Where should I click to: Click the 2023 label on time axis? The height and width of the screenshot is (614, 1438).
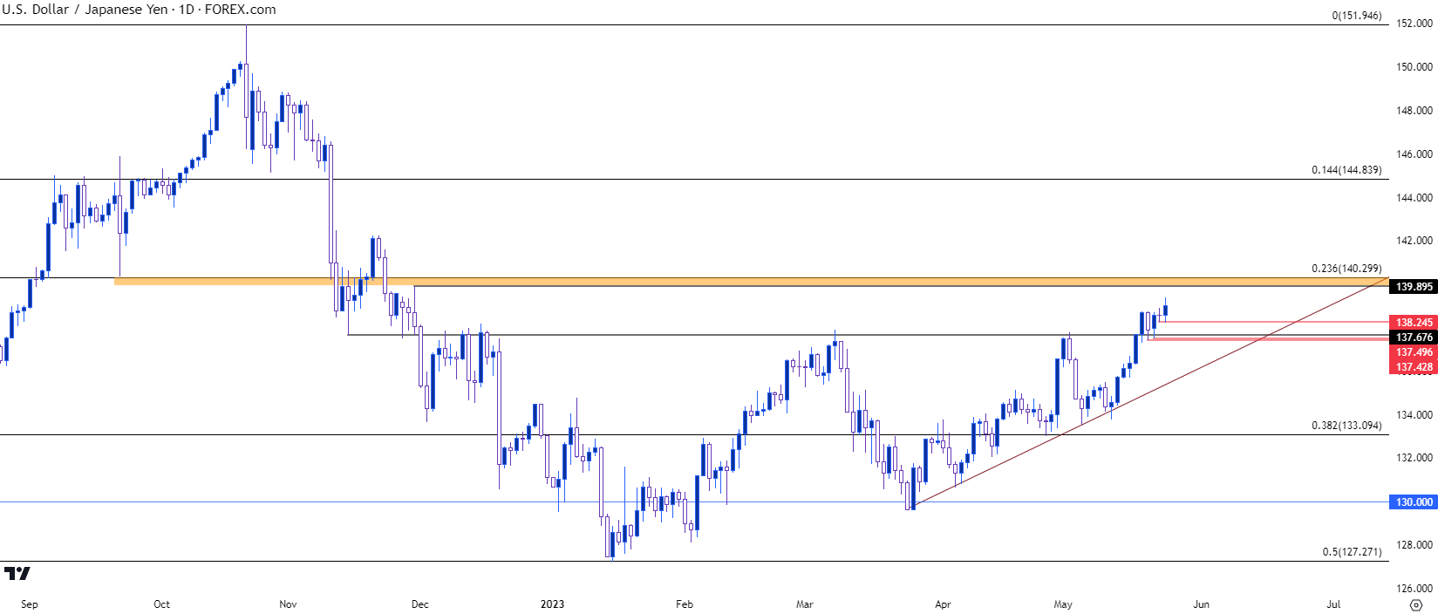tap(552, 604)
